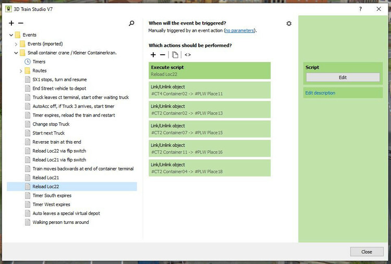Add a new action with plus icon
391x264 pixels.
[x=153, y=55]
